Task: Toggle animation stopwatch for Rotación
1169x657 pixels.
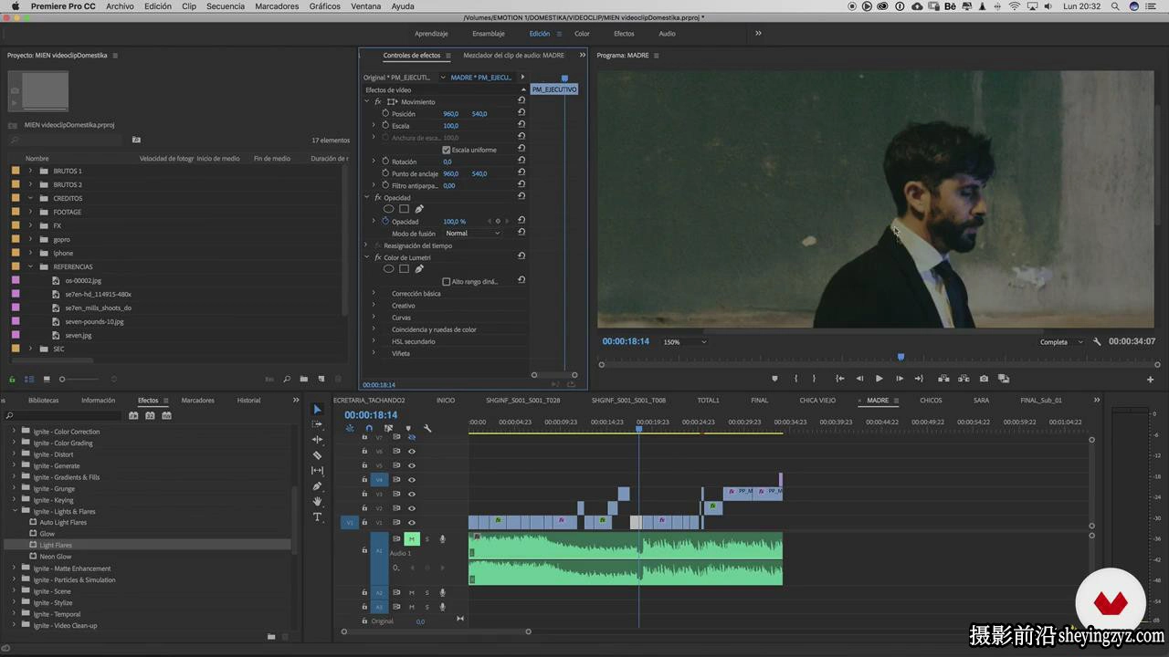Action: (x=385, y=162)
